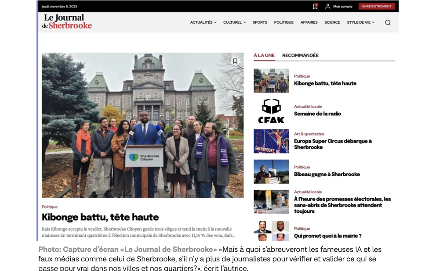Open the CFAK logo thumbnail

(271, 111)
